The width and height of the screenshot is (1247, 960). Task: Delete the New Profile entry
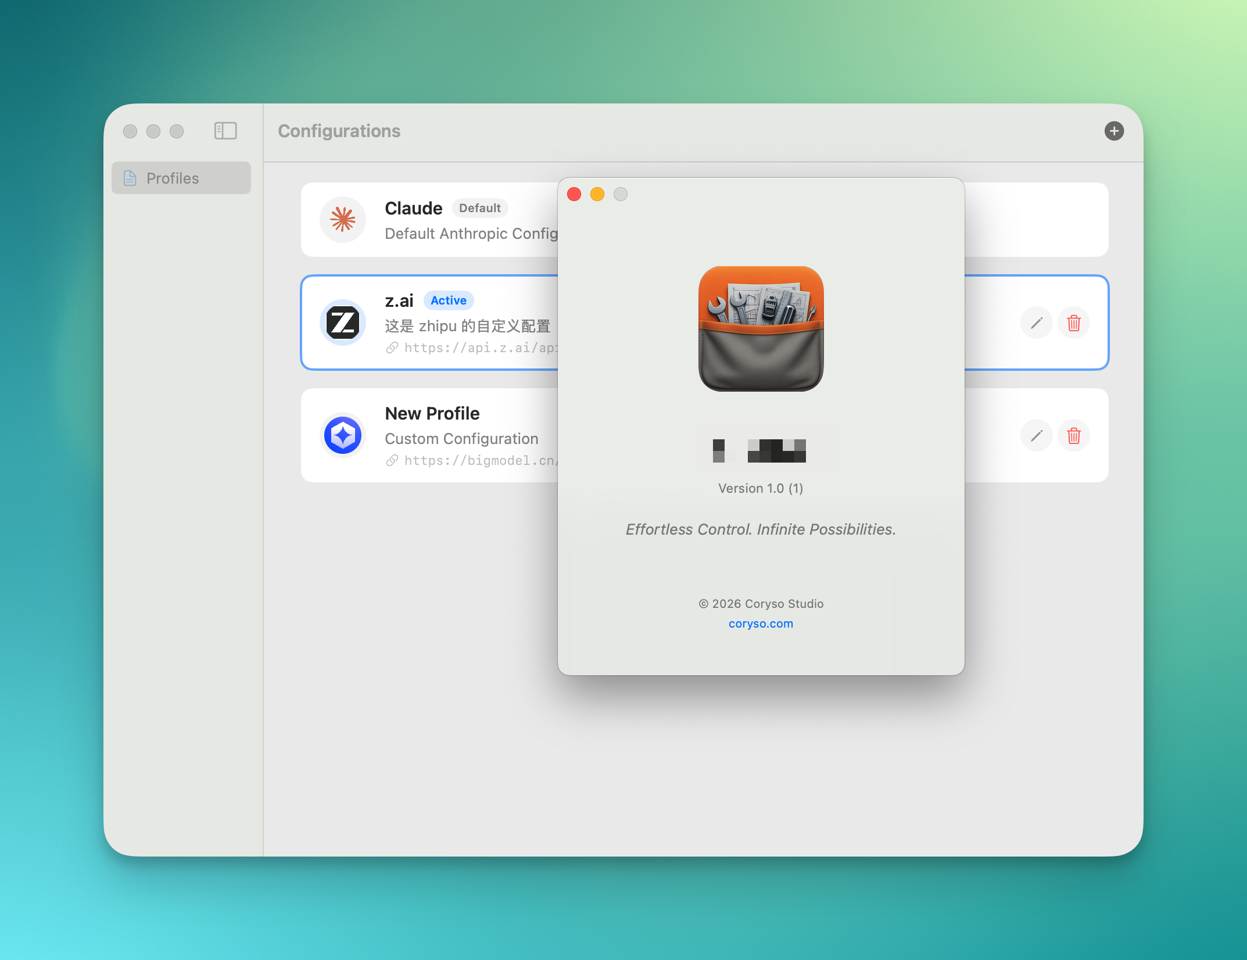(x=1073, y=435)
